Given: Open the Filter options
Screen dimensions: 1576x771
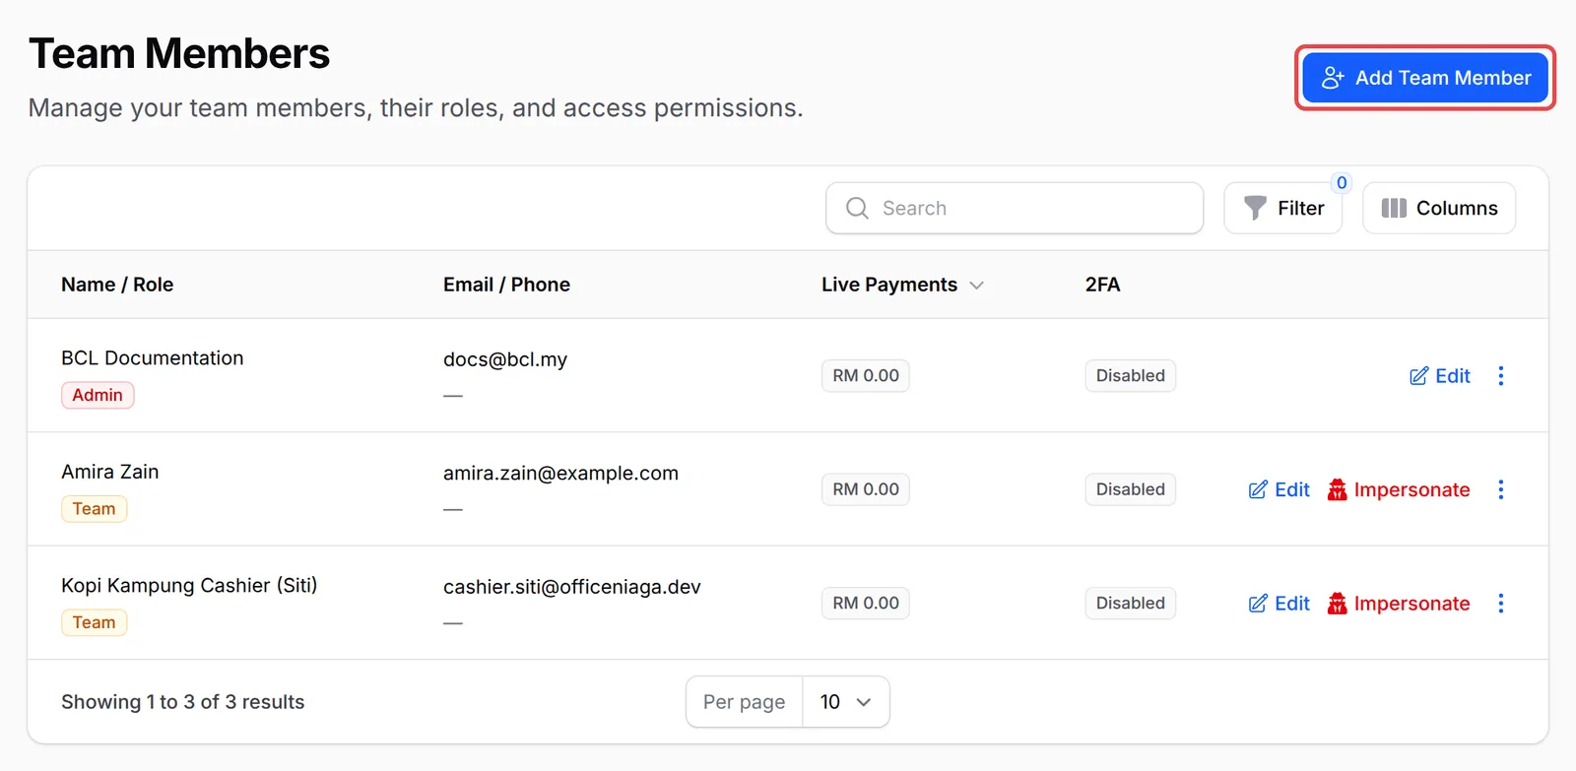Looking at the screenshot, I should 1282,208.
